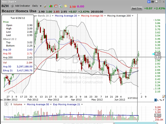
Task: Click the Avg 50 price value 2.71
Action: coord(30,53)
